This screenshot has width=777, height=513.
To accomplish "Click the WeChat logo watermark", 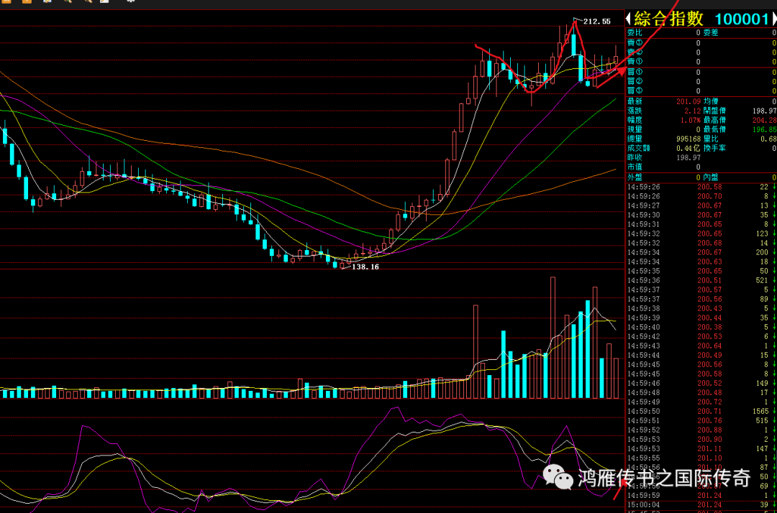I will [555, 476].
